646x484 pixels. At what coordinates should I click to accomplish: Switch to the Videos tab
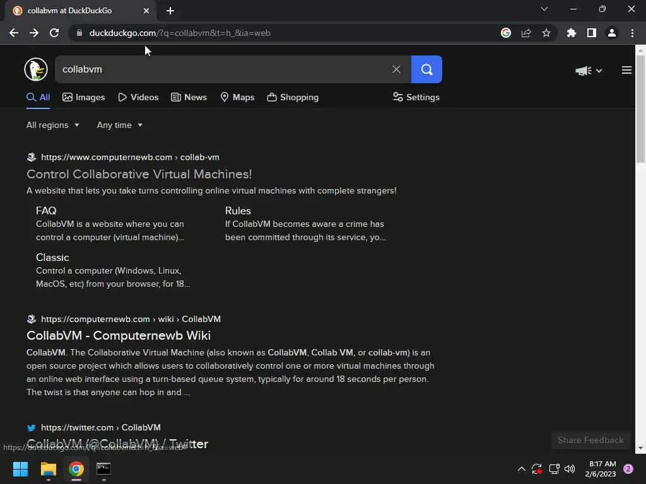138,98
